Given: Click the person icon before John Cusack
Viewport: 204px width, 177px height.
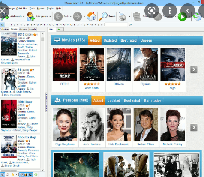Looking at the screenshot, I should tap(28, 57).
